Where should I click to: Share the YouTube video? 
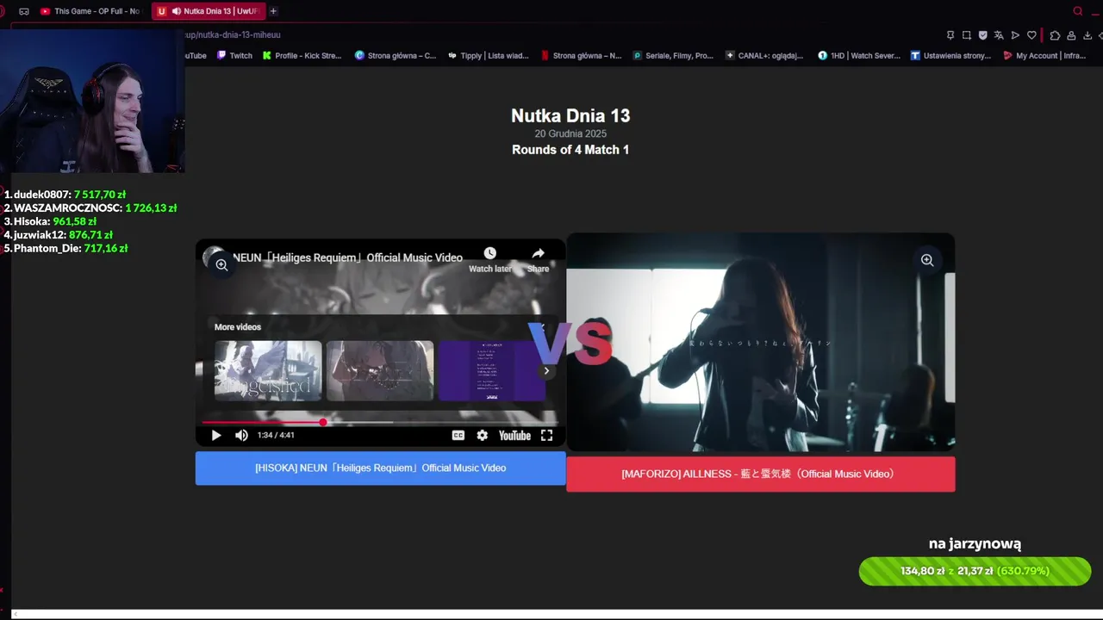pyautogui.click(x=538, y=257)
